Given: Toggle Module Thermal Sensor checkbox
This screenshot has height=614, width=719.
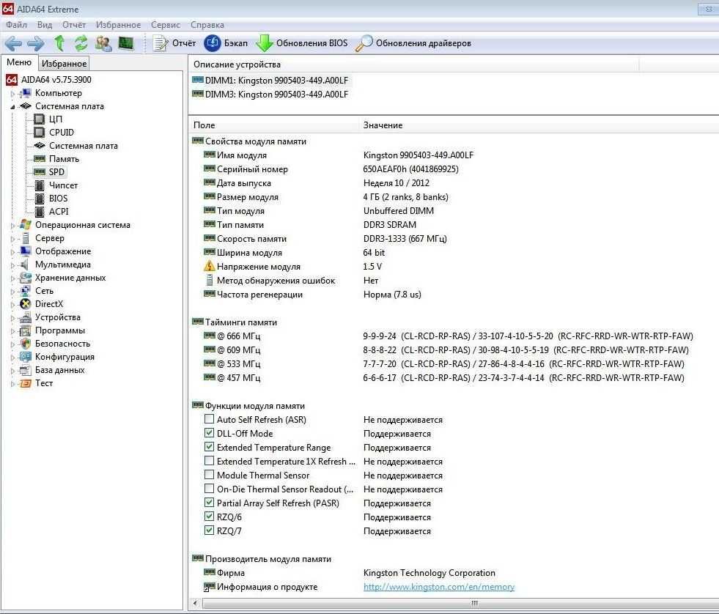Looking at the screenshot, I should [209, 474].
